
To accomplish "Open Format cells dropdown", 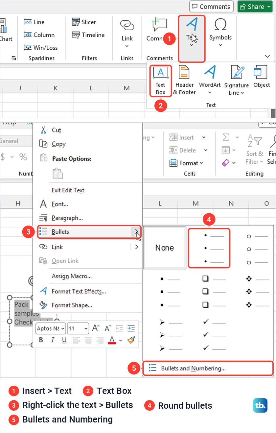I will (x=186, y=163).
